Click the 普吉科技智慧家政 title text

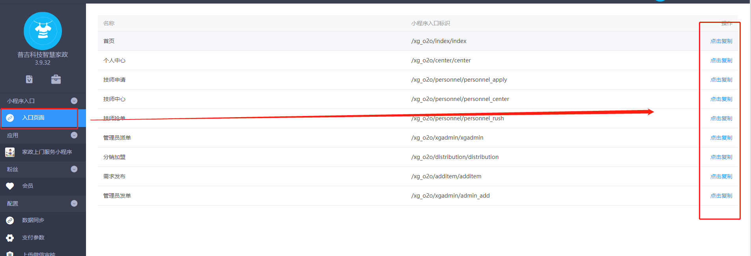(x=43, y=54)
